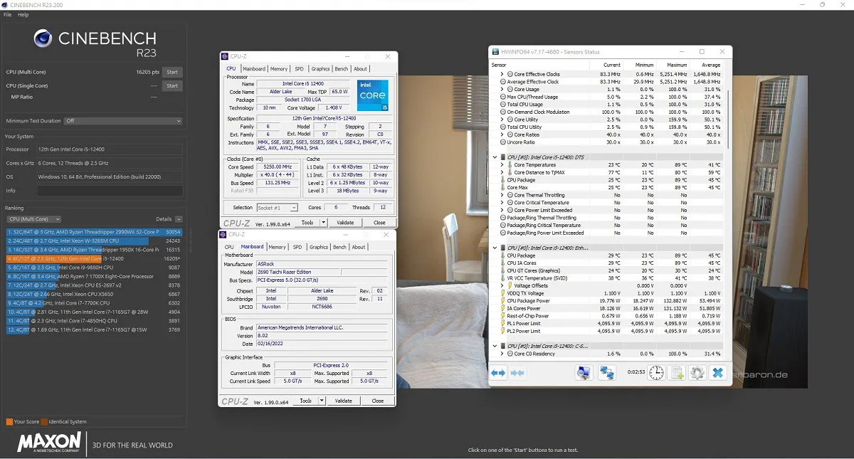854x459 pixels.
Task: Open the Cinebench File menu
Action: [8, 14]
